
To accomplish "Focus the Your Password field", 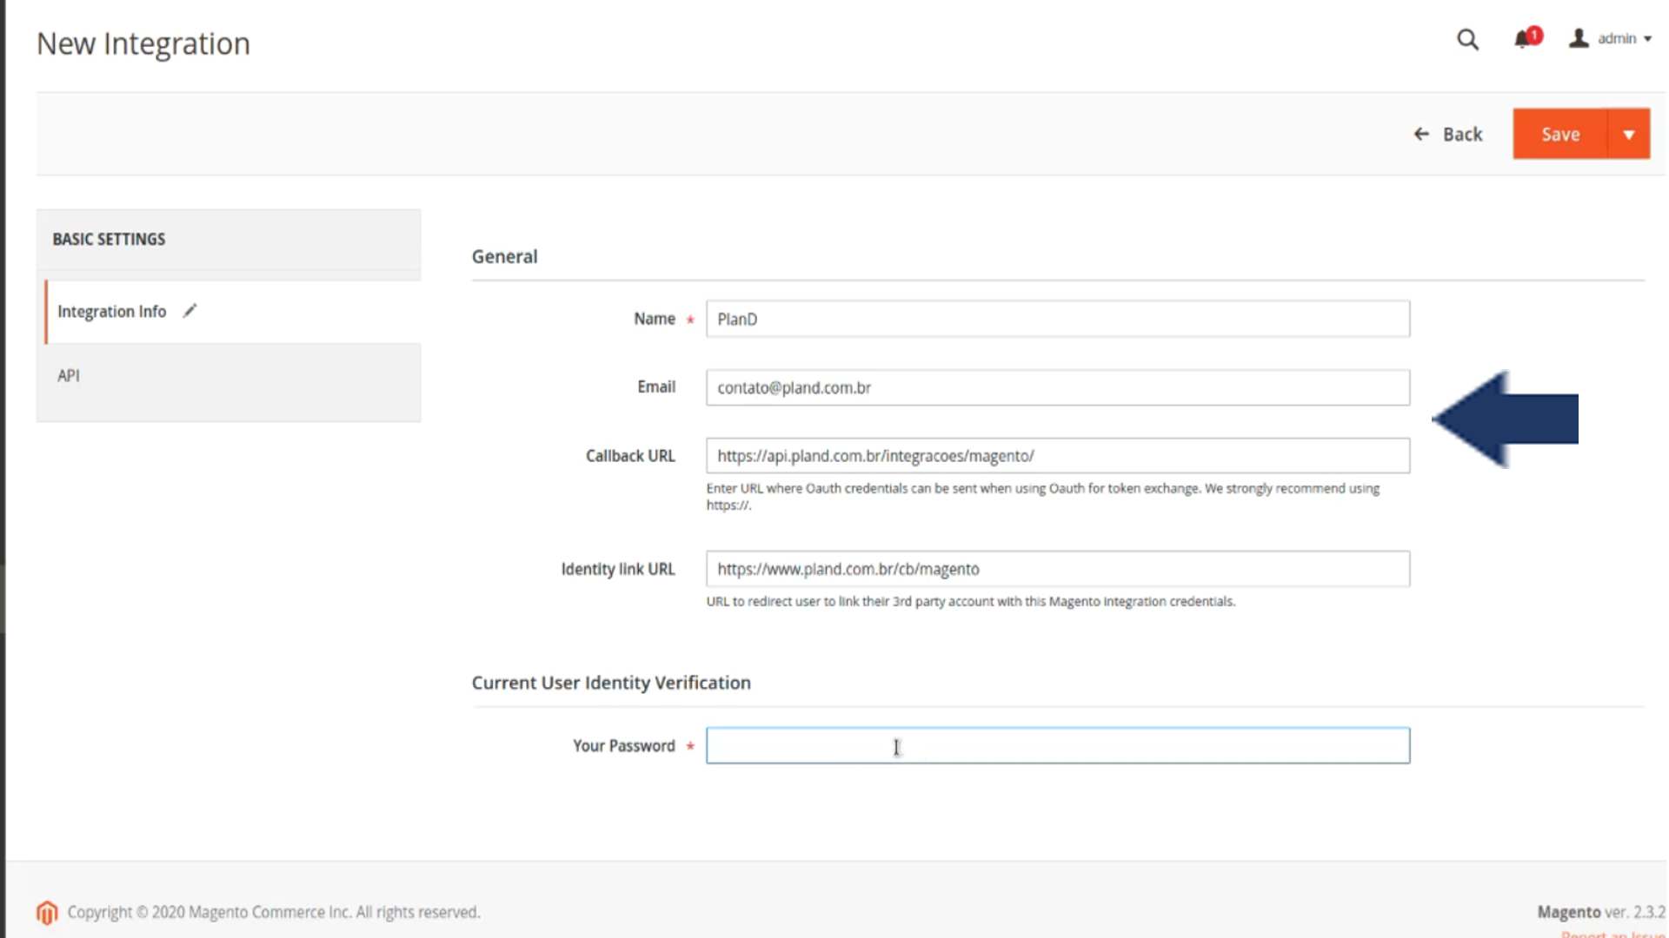I will 1057,746.
